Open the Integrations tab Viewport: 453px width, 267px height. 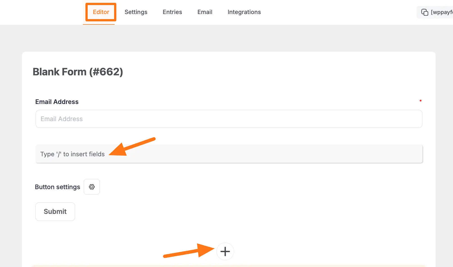tap(244, 12)
